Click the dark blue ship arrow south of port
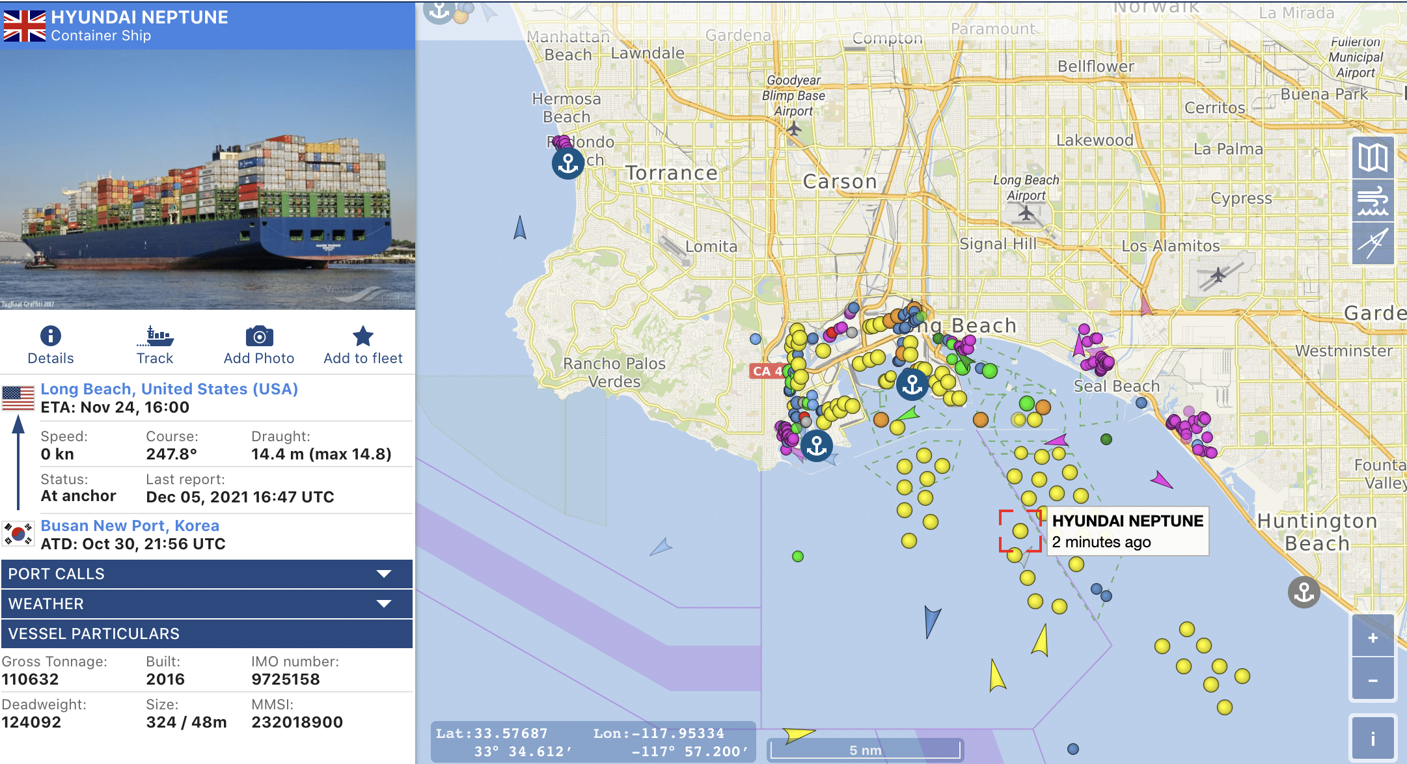 tap(932, 621)
